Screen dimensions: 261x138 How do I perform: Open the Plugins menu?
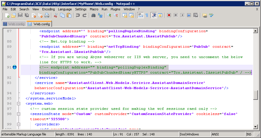coord(115,9)
